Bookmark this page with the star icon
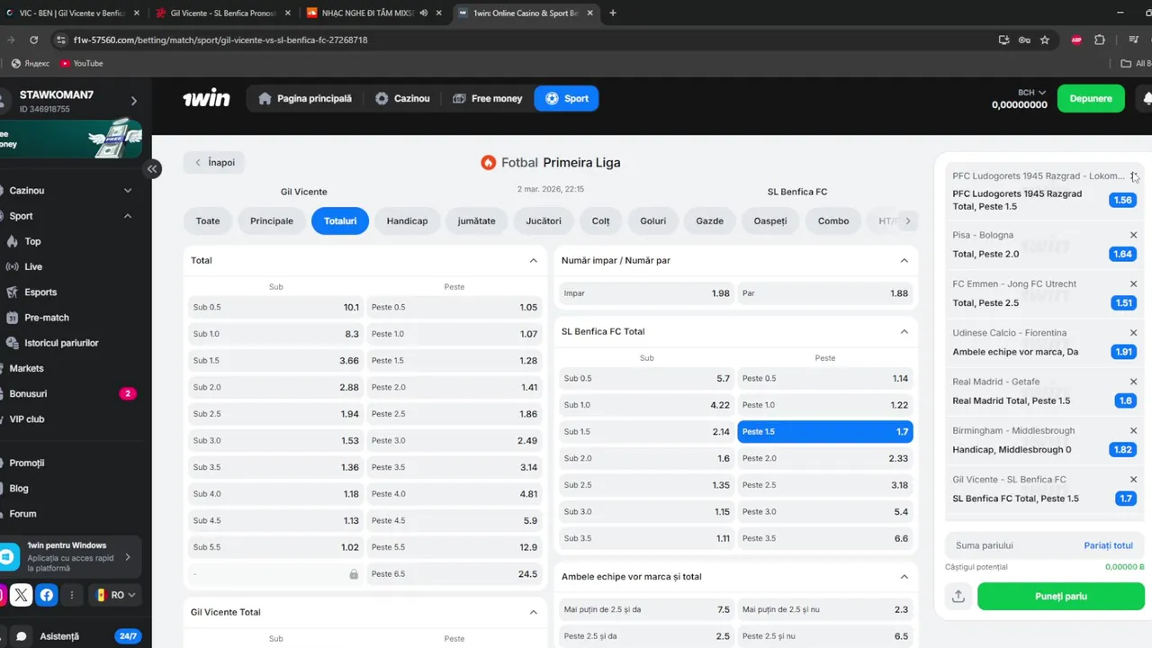 (1045, 40)
